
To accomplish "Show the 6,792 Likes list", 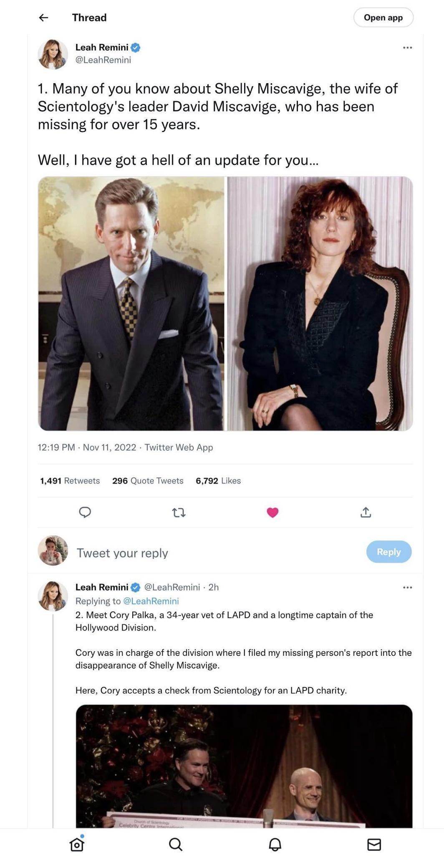I will pos(218,481).
